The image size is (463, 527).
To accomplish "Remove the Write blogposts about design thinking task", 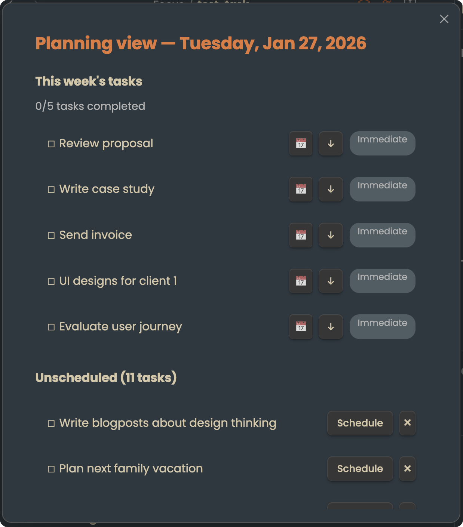I will (407, 423).
